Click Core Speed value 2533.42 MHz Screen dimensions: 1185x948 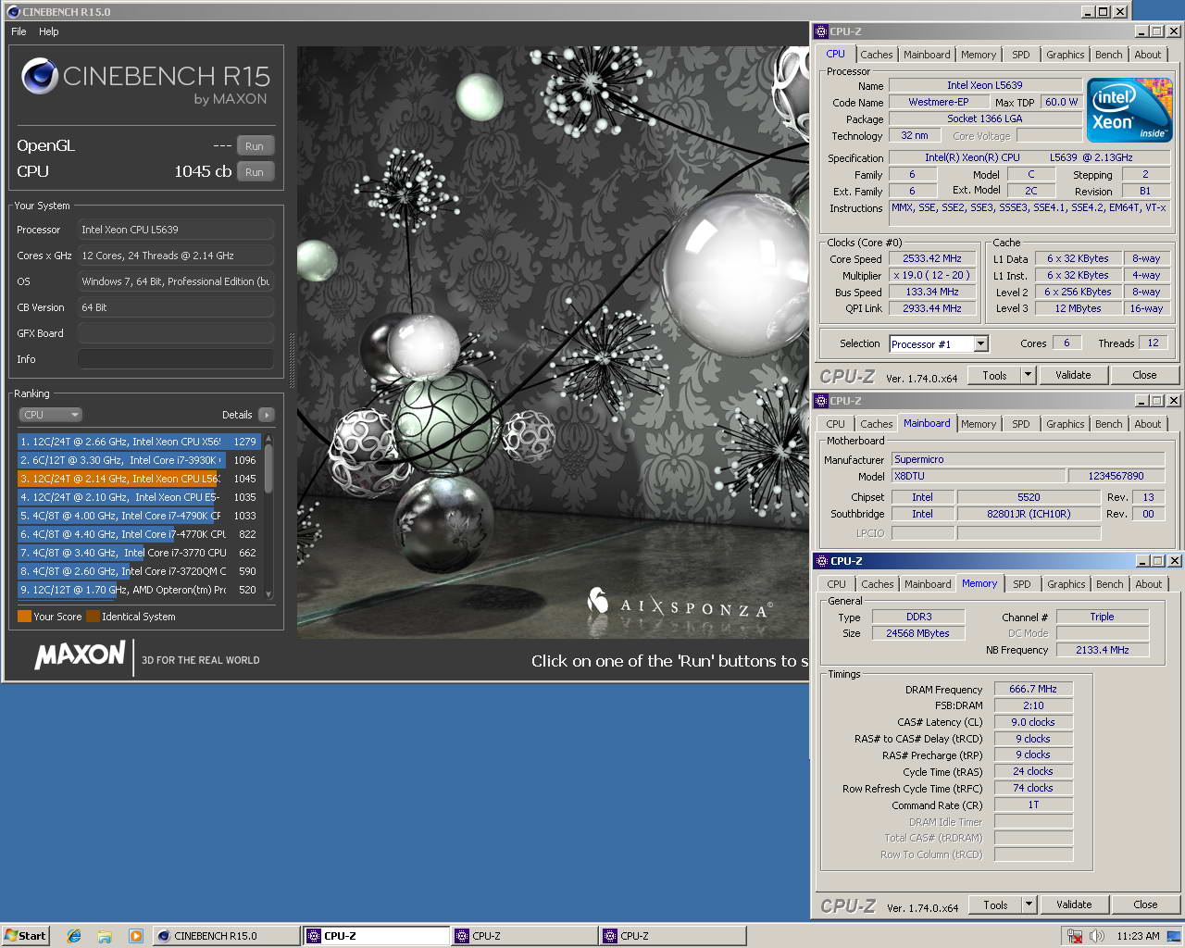click(932, 258)
